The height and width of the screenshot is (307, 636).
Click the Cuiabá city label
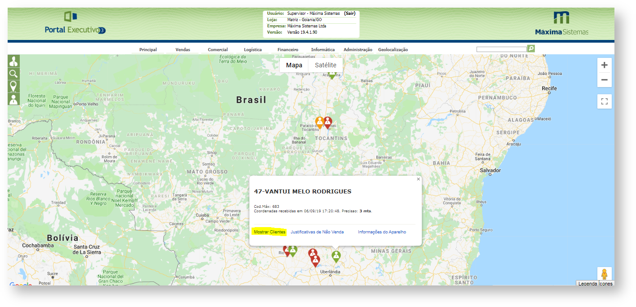click(202, 215)
